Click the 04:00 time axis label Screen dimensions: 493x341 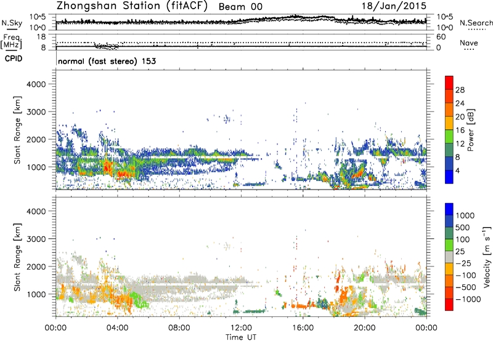pyautogui.click(x=117, y=328)
